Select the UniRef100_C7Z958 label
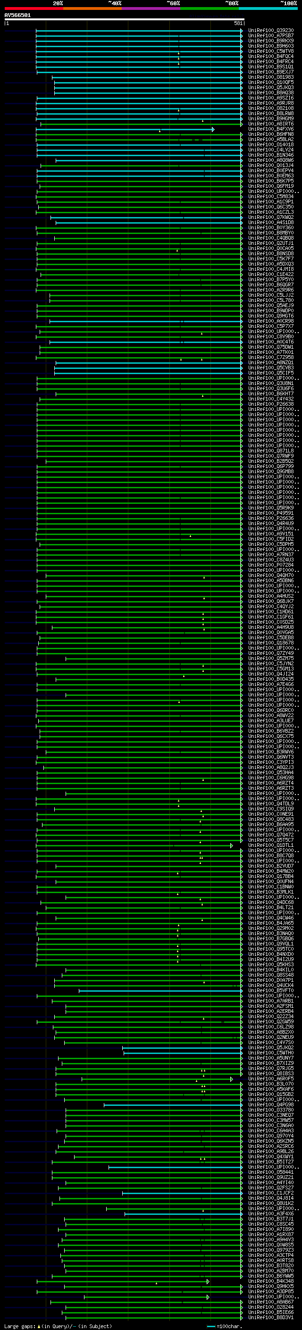302x1330 pixels. pyautogui.click(x=271, y=357)
